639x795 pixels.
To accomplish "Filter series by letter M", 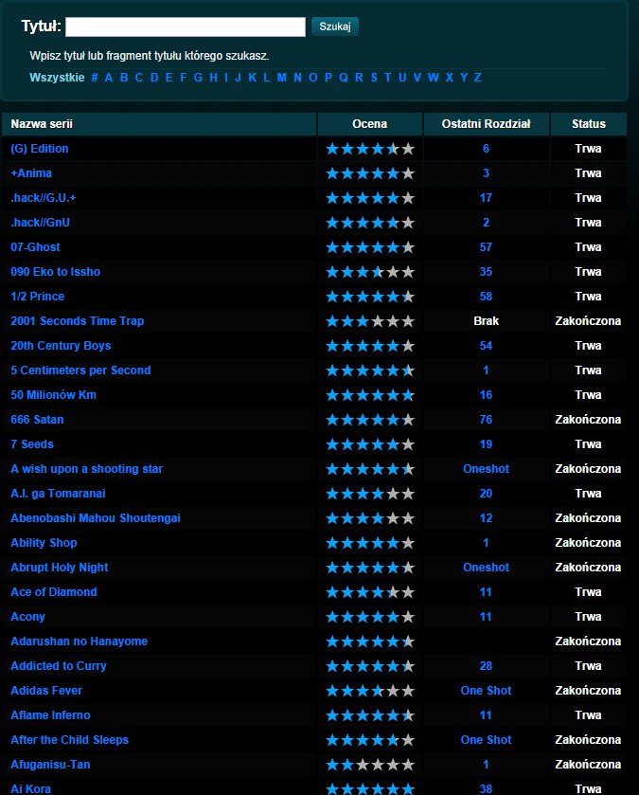I will pyautogui.click(x=282, y=78).
